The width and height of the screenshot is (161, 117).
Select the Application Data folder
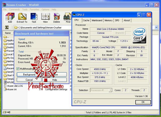tap(9, 40)
